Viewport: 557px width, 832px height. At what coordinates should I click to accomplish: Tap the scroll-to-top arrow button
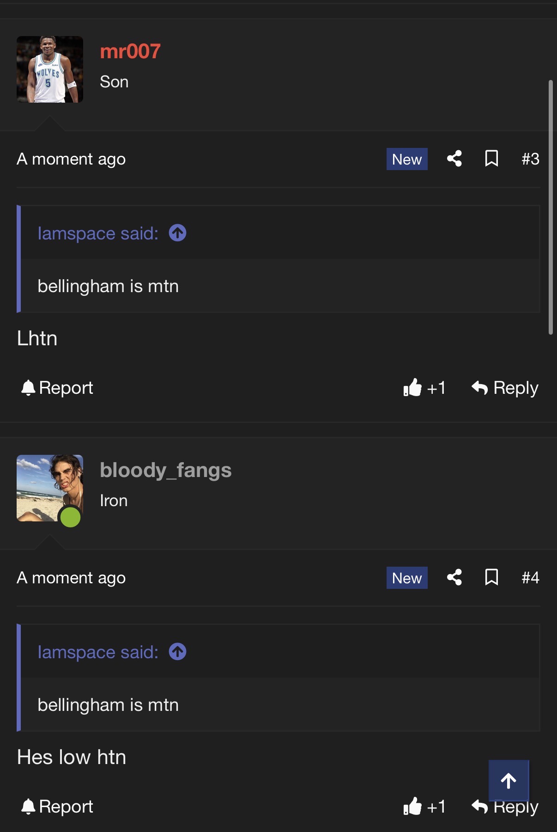click(509, 781)
